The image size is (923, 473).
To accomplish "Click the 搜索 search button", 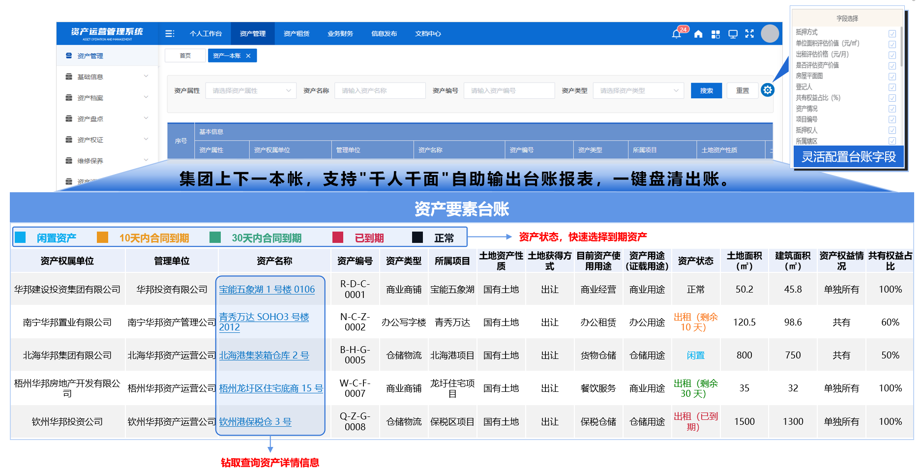I will point(706,90).
